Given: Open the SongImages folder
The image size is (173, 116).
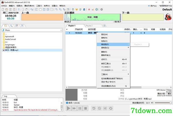Looking at the screenshot, I should [x=10, y=45].
